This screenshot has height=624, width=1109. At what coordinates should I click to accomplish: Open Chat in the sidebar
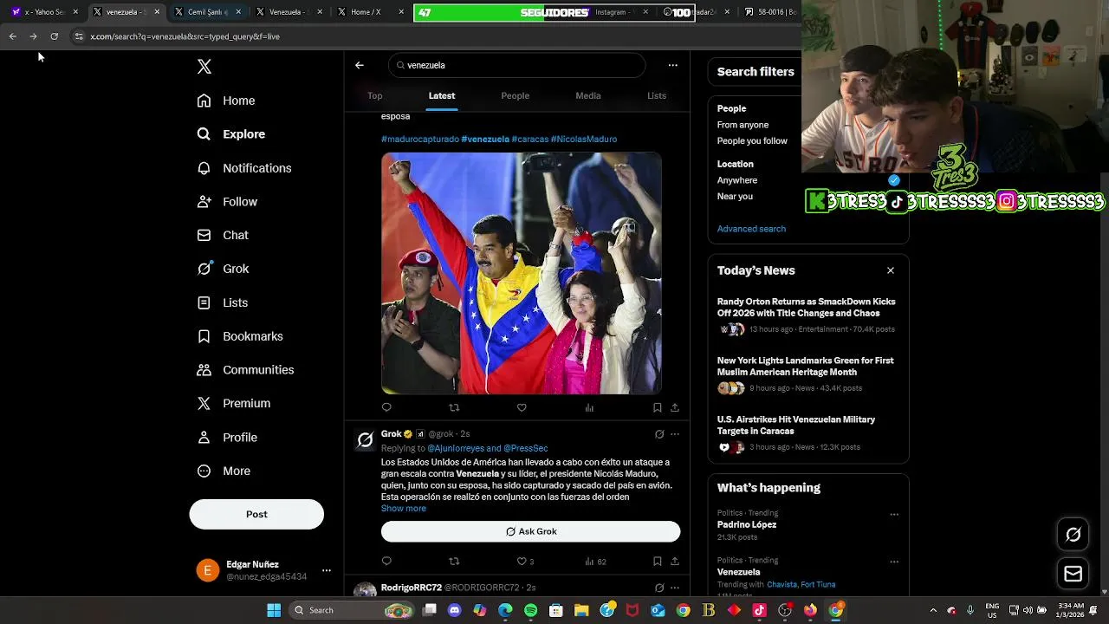pos(223,235)
